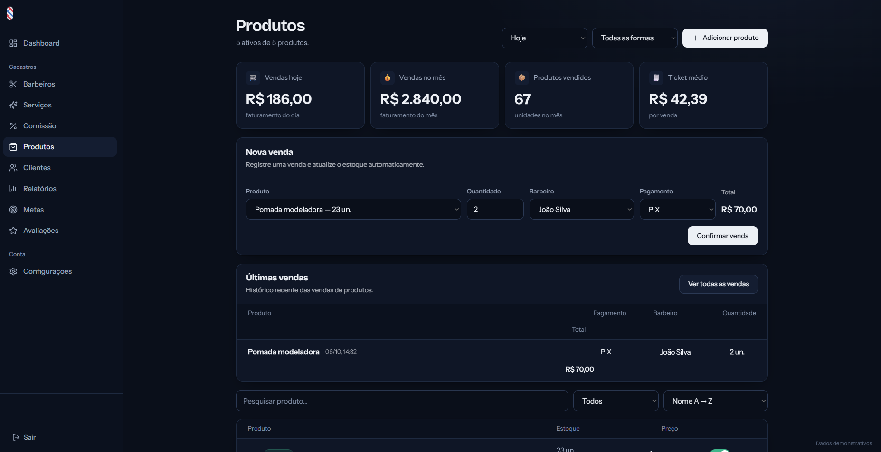Viewport: 881px width, 452px height.
Task: Click the cart icon on Vendas hoje card
Action: pos(253,77)
